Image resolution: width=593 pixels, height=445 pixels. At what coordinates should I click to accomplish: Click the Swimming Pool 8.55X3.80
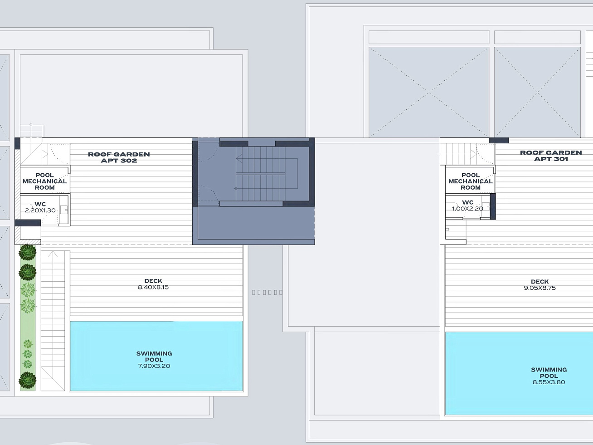click(549, 376)
